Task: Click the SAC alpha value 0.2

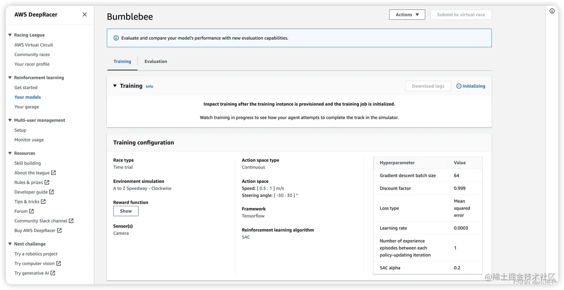Action: click(x=457, y=268)
